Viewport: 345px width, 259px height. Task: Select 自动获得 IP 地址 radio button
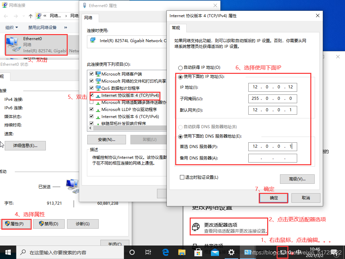pyautogui.click(x=181, y=67)
